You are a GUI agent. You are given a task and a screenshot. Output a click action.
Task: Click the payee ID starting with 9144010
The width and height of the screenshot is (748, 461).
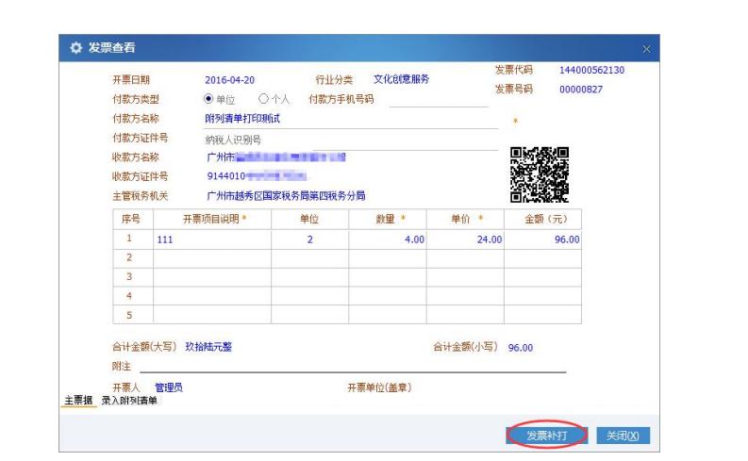(x=257, y=176)
